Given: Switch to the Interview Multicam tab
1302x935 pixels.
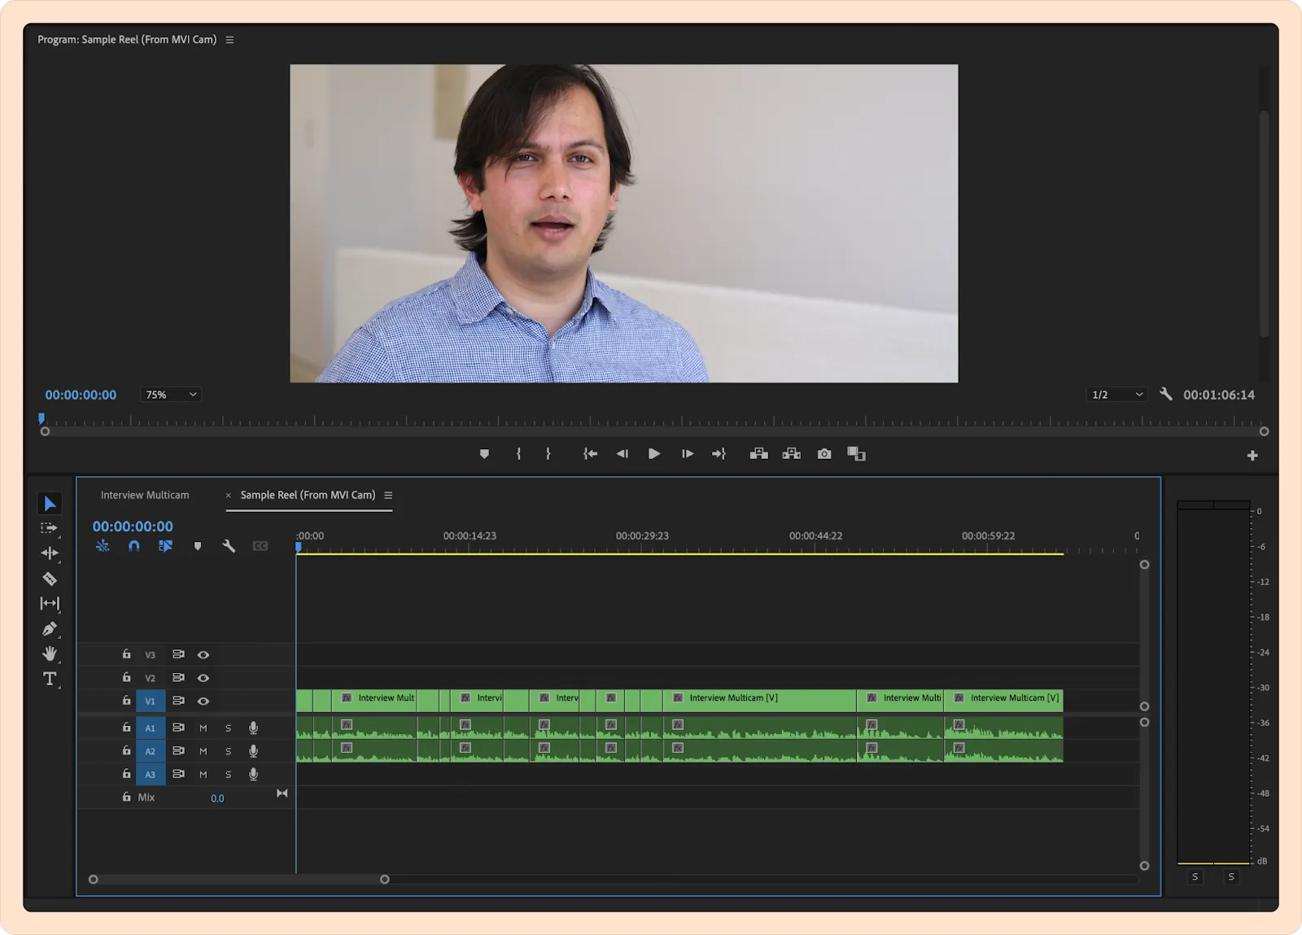Looking at the screenshot, I should coord(145,495).
